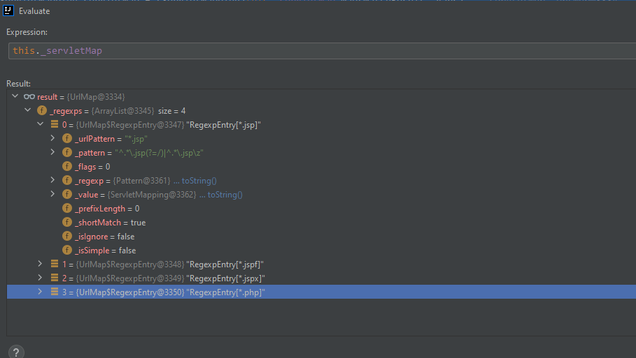Expand the _value ServletMapping field
Viewport: 636px width, 358px height.
(x=52, y=194)
